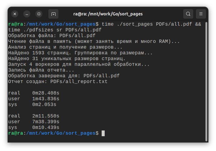
Task: Minimize the terminal window
Action: click(27, 14)
